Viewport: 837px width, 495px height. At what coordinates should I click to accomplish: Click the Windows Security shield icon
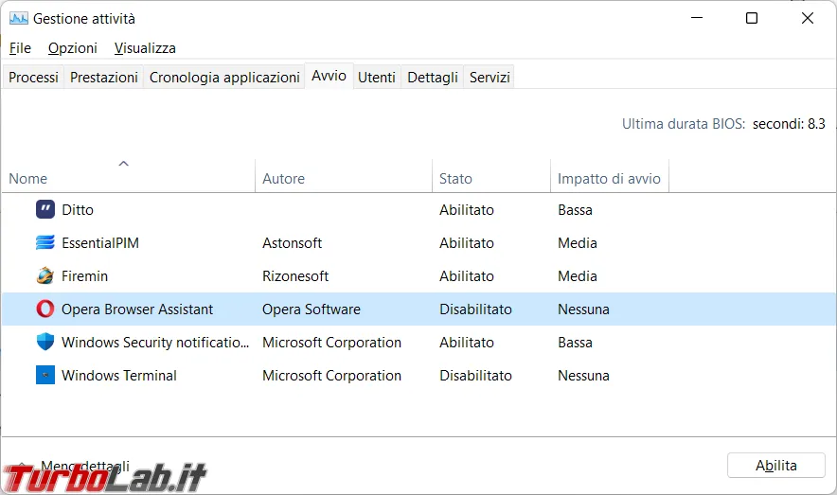pyautogui.click(x=45, y=342)
